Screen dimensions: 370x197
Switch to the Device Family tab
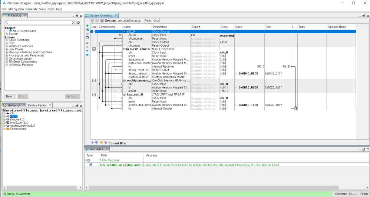pos(37,106)
